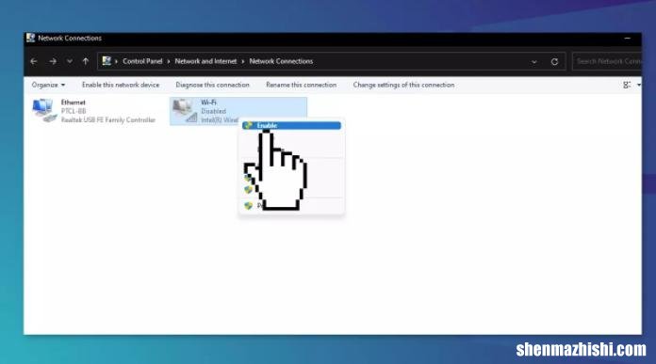Open the recent locations chevron
Viewport: 656px width, 364px height.
(x=70, y=61)
